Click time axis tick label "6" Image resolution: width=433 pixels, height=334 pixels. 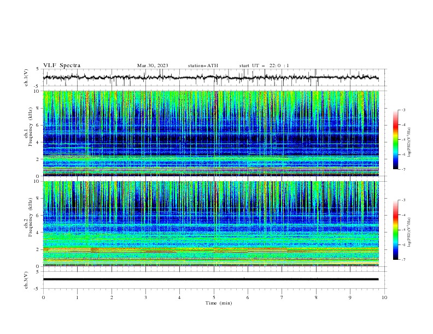click(x=248, y=297)
